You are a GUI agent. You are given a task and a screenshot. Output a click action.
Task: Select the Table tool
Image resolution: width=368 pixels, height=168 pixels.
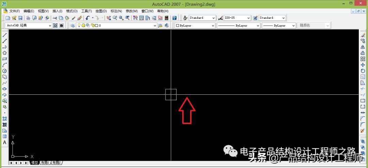click(x=4, y=137)
